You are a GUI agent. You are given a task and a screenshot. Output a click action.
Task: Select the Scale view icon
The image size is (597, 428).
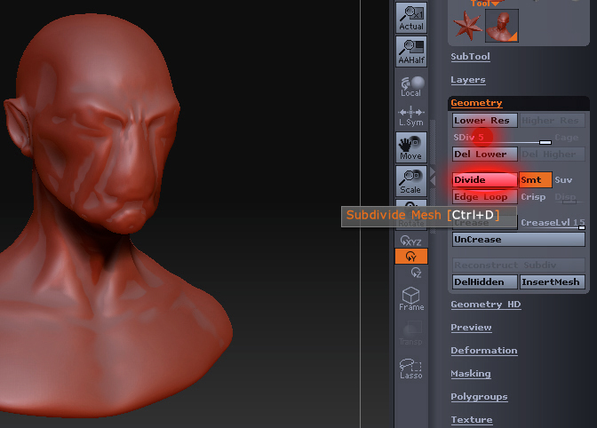pyautogui.click(x=410, y=181)
